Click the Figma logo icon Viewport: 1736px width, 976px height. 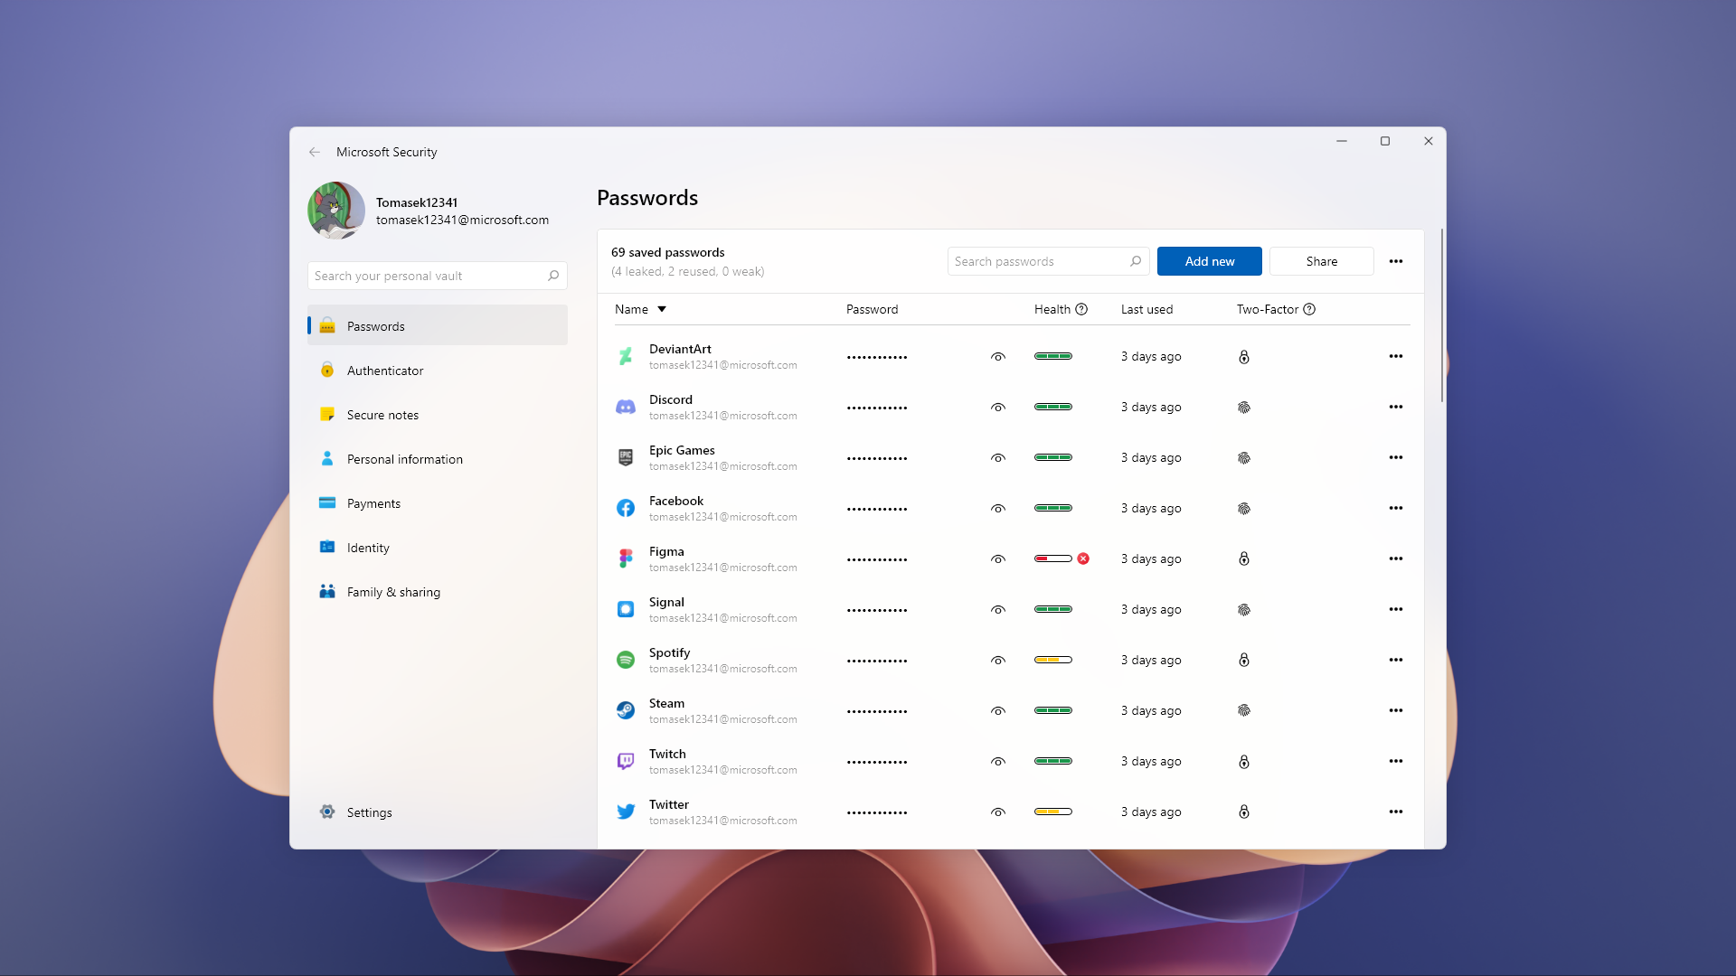625,559
